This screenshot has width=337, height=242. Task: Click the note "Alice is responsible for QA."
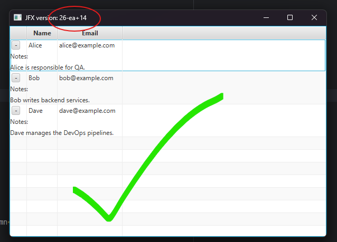(48, 67)
